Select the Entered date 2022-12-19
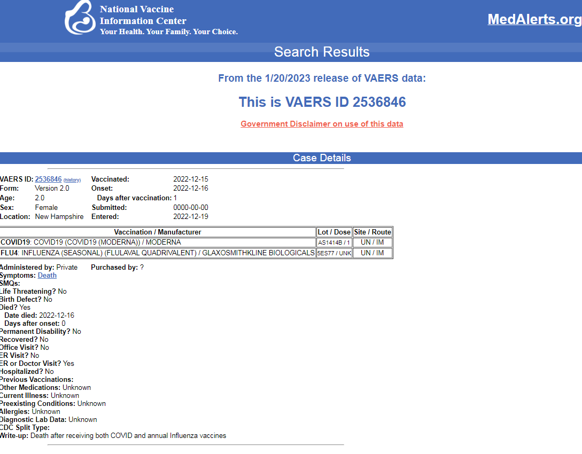Image resolution: width=582 pixels, height=454 pixels. click(x=191, y=217)
